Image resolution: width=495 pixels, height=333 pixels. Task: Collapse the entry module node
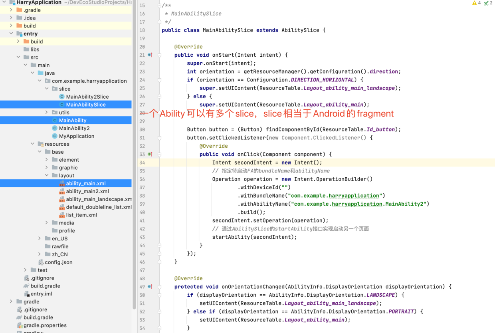coord(11,34)
